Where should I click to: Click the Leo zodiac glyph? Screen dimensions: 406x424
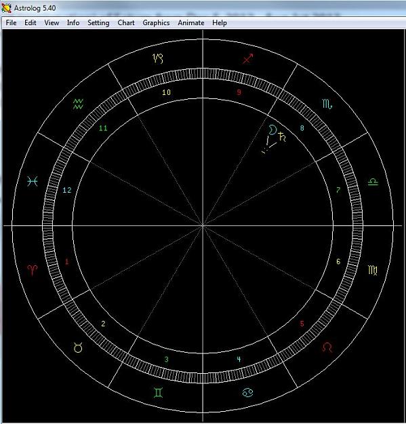pos(327,347)
